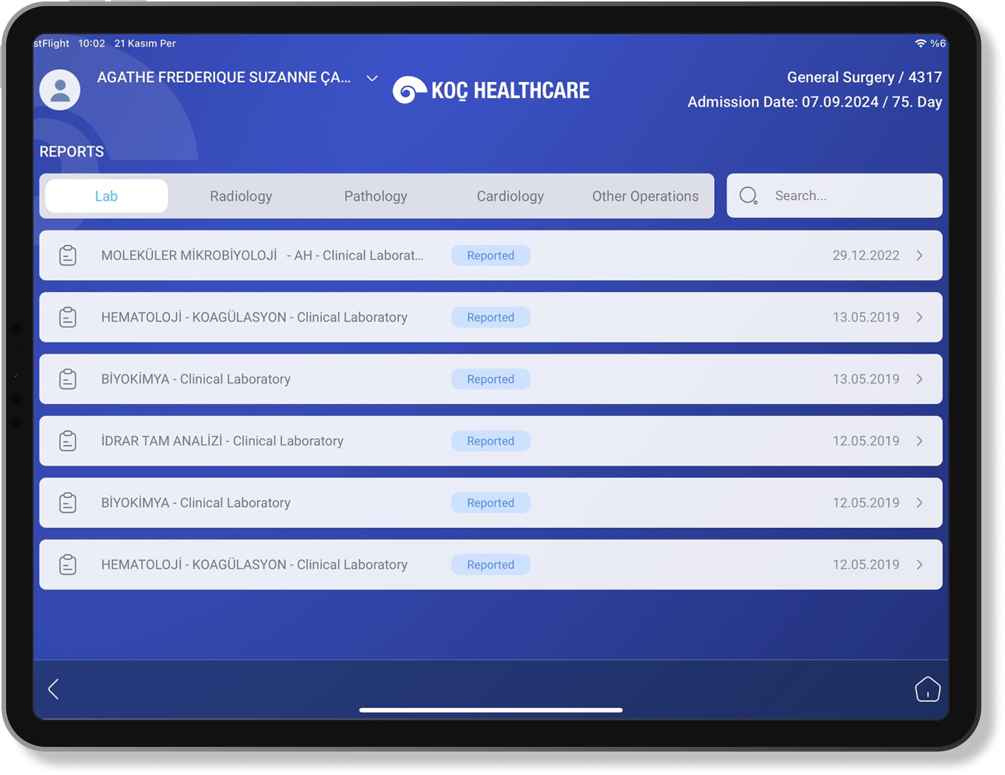This screenshot has width=1005, height=775.
Task: Tap the home icon in bottom bar
Action: [927, 689]
